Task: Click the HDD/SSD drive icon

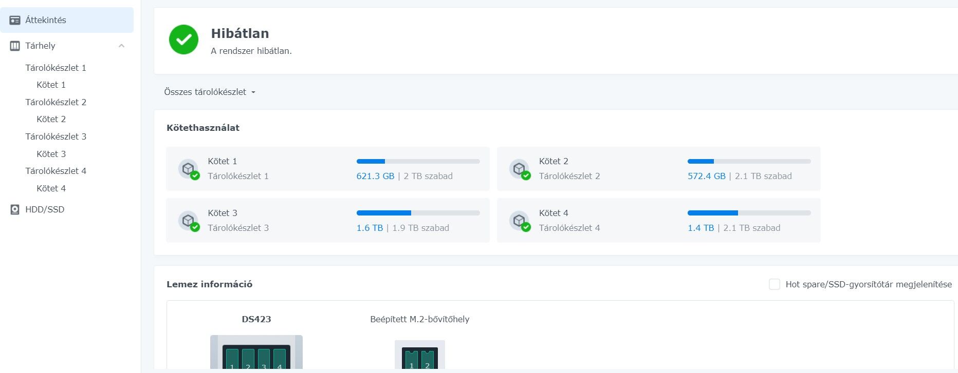Action: 15,209
